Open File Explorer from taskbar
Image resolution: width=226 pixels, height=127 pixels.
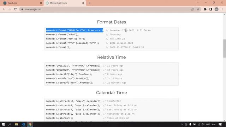point(17,124)
